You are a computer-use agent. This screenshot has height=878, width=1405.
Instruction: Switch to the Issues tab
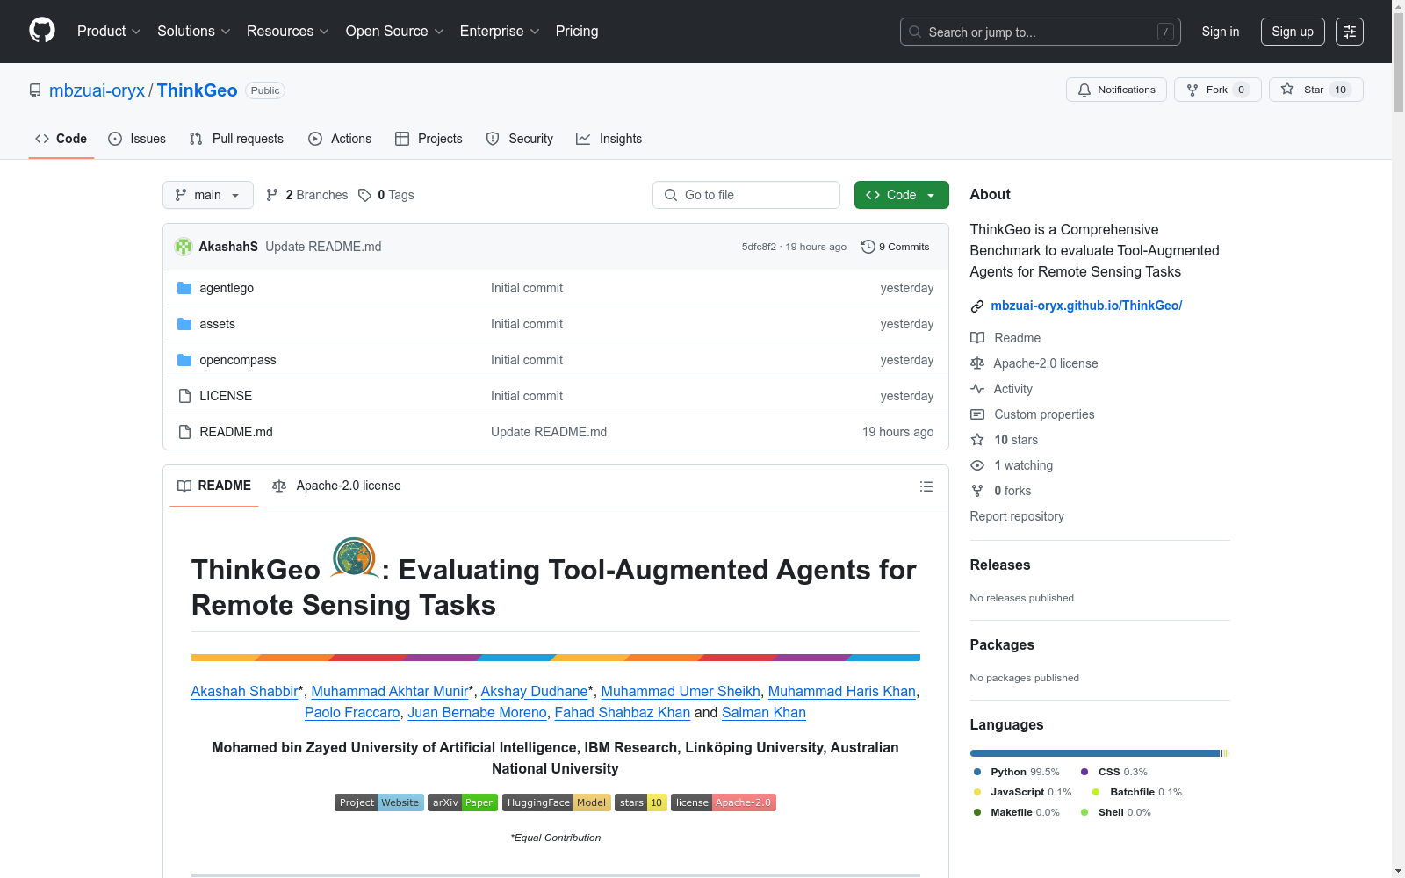coord(137,139)
